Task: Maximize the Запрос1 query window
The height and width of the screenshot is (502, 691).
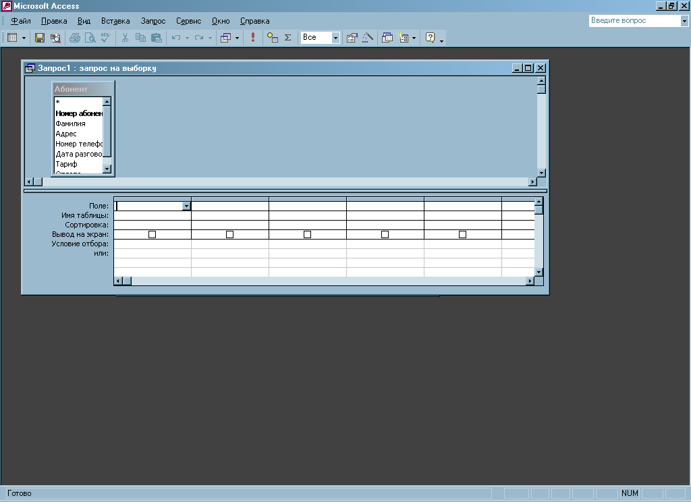Action: click(x=528, y=68)
